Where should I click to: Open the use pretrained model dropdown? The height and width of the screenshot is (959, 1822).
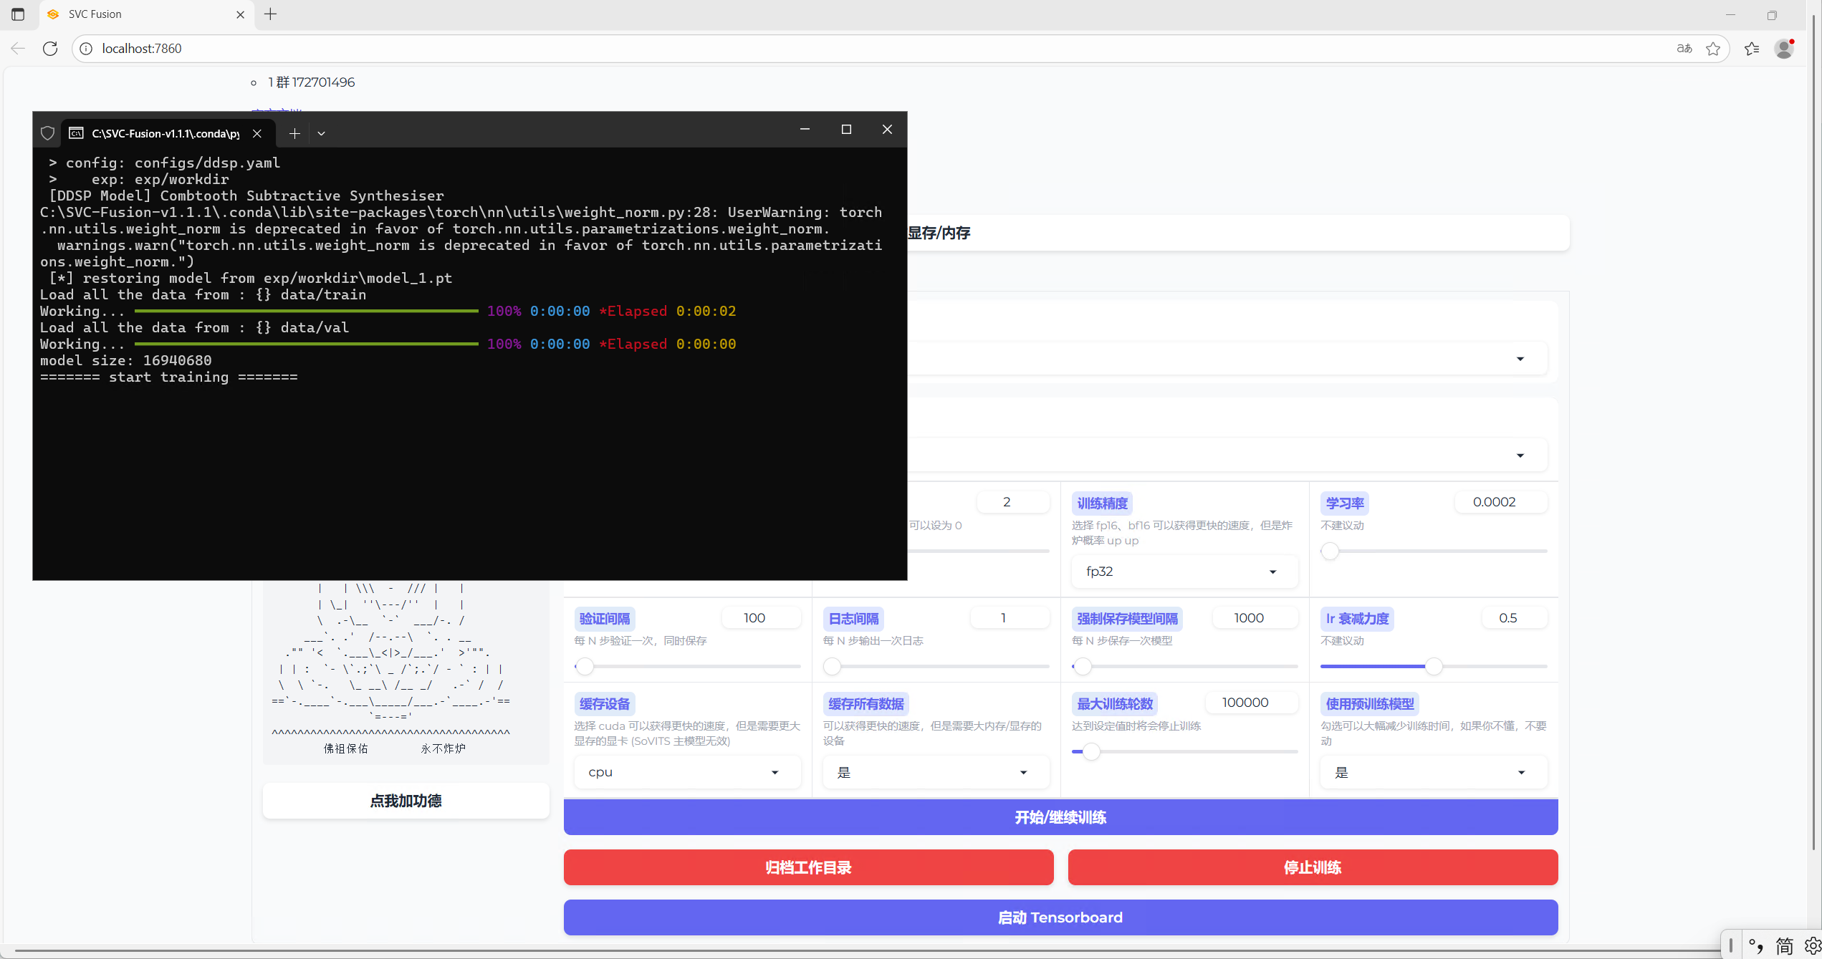coord(1433,772)
